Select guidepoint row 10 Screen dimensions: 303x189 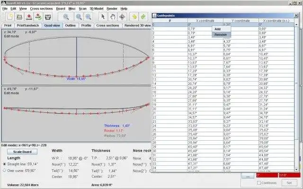[223, 67]
